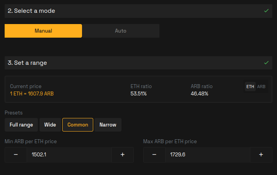The width and height of the screenshot is (277, 175).
Task: Switch price display to ETH
Action: [250, 87]
